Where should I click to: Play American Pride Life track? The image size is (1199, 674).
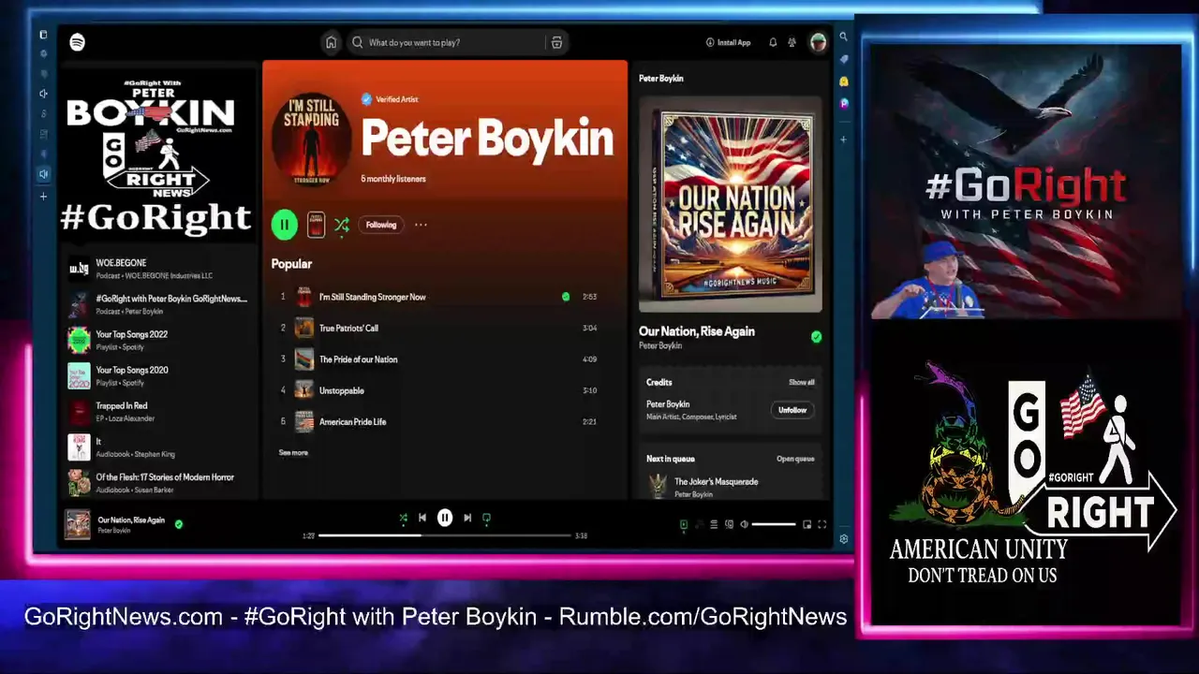[x=352, y=421]
